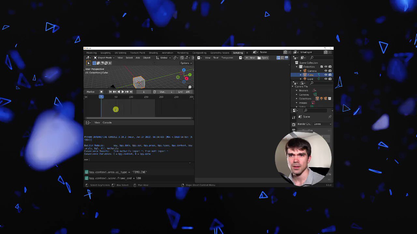Open the Outliner search magnifier
Image resolution: width=417 pixels, height=234 pixels.
coord(312,58)
